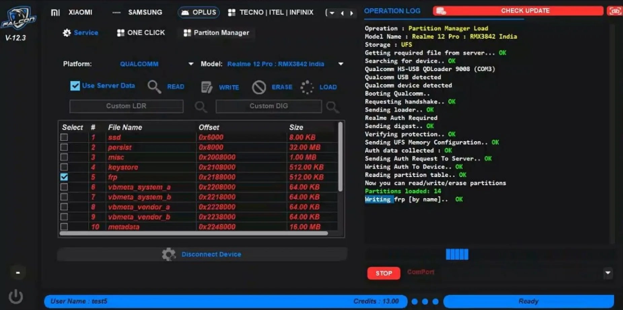Go to previous brand tabs with left arrow
623x310 pixels.
342,13
